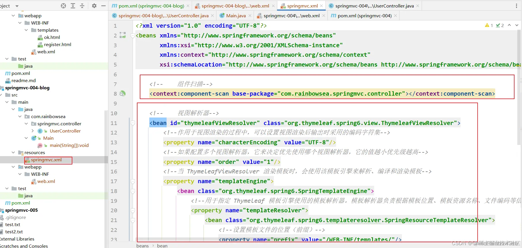Viewport: 522px width, 248px height.
Task: Fold the SpringTemplateEngine bean at line 18
Action: [133, 191]
